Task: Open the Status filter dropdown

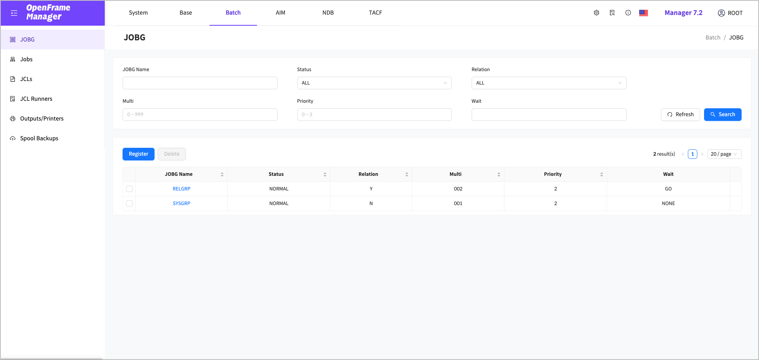Action: [x=374, y=83]
